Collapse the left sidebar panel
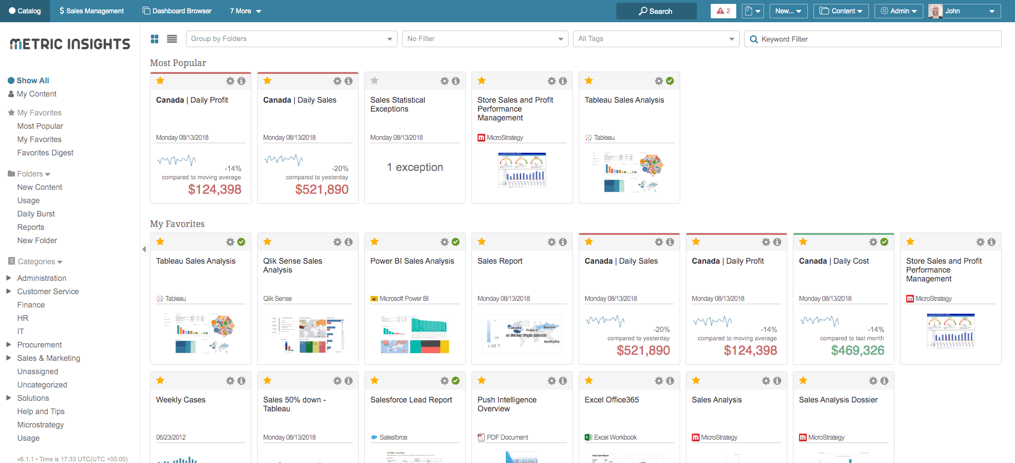1015x463 pixels. click(x=144, y=249)
